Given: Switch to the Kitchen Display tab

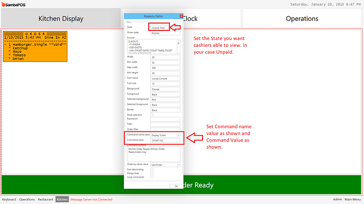Looking at the screenshot, I should coord(61,18).
